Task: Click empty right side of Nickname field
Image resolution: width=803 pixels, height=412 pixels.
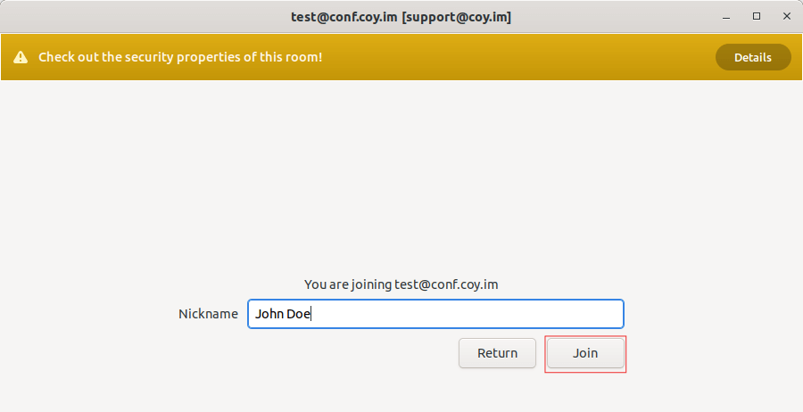Action: tap(535, 314)
